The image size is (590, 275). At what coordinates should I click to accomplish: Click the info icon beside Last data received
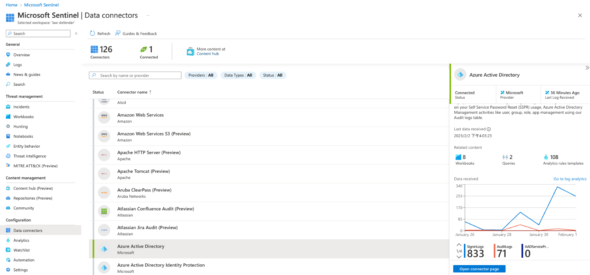point(489,129)
